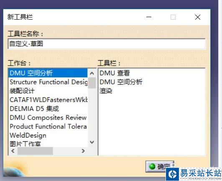The width and height of the screenshot is (222, 181).
Task: Select CATAF1WLDFastenersWkb workbench entry
Action: pyautogui.click(x=48, y=100)
